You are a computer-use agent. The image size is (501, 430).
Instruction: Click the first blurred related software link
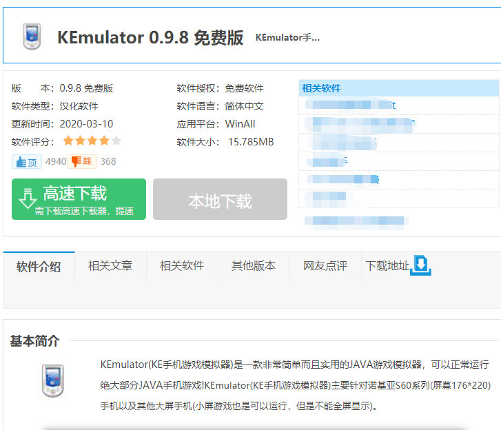[x=351, y=105]
